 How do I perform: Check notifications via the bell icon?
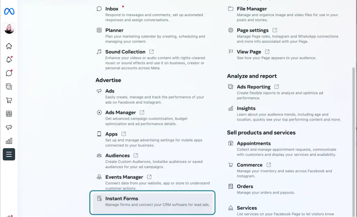[x=9, y=59]
